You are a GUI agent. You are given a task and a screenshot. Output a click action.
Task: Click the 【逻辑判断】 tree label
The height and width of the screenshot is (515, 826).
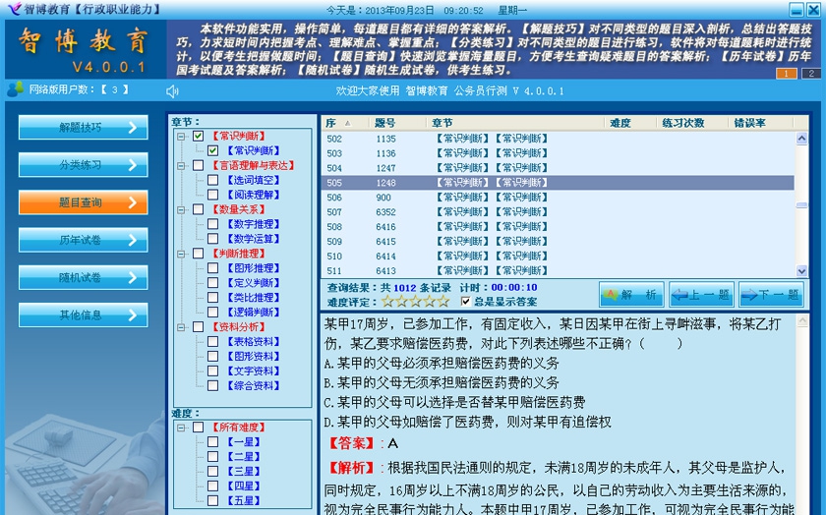[254, 313]
